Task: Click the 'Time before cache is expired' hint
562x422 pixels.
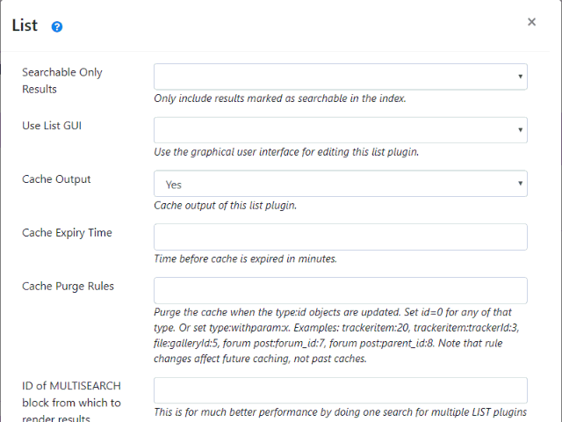Action: pyautogui.click(x=245, y=259)
